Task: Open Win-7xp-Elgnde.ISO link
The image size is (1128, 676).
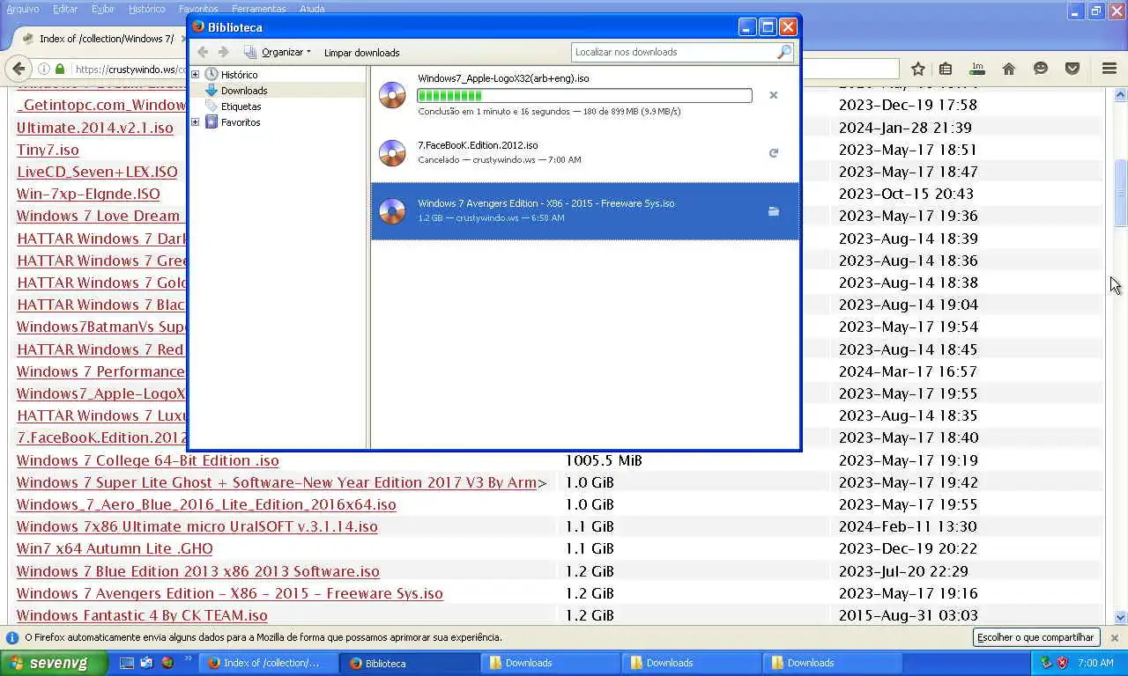Action: 88,194
